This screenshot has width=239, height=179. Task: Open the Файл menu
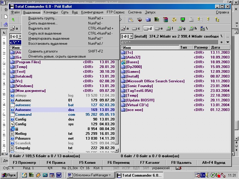(x=15, y=12)
